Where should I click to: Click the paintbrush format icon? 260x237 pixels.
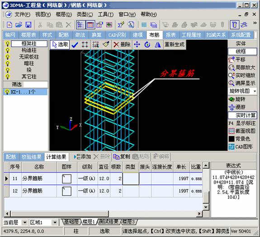[106, 44]
